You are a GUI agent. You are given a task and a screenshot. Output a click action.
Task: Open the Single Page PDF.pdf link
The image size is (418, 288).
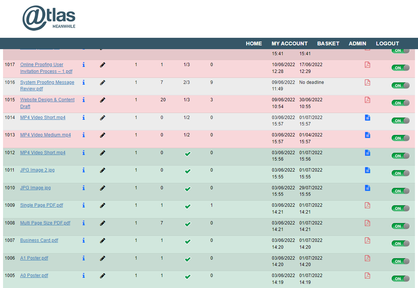point(42,205)
